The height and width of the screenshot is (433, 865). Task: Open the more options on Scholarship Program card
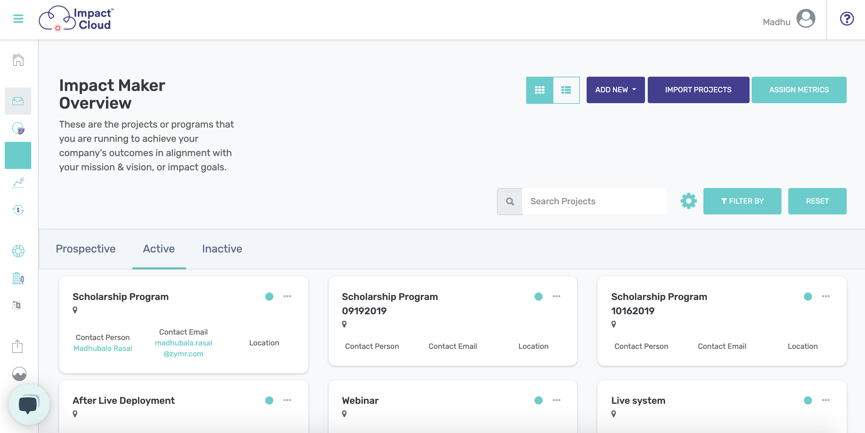click(287, 296)
